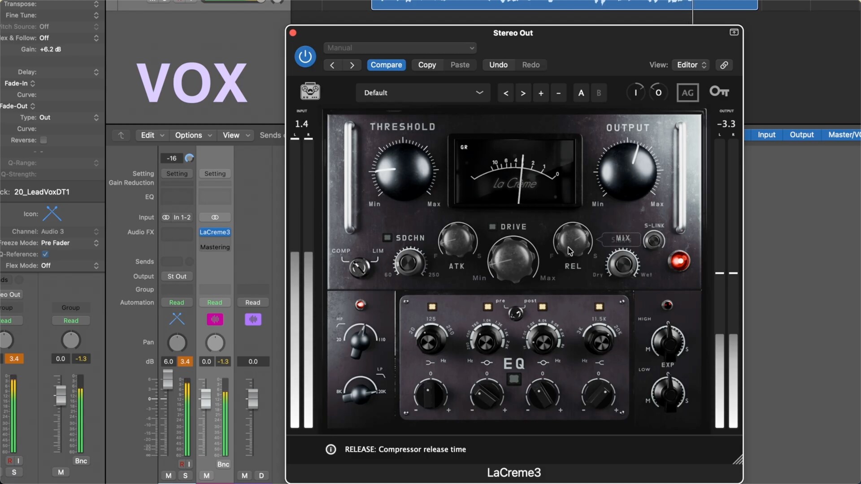861x484 pixels.
Task: Click the upload icon in the Stereo Out titlebar
Action: coord(734,32)
